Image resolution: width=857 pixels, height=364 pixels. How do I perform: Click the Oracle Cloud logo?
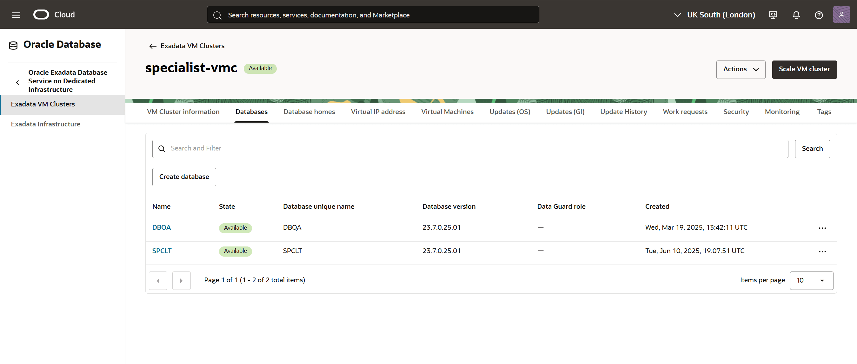(x=41, y=14)
